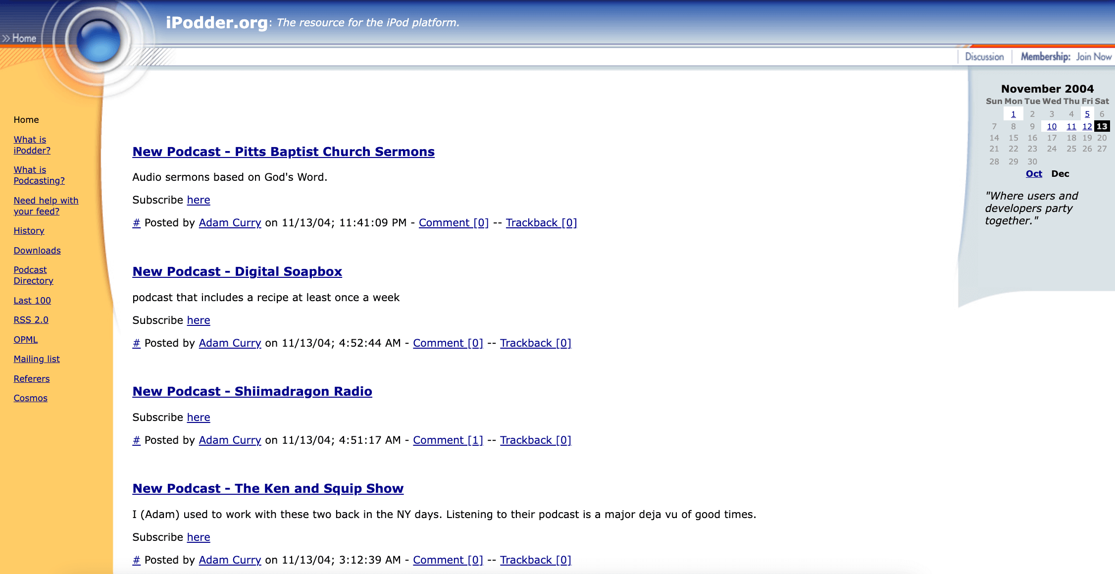1115x574 pixels.
Task: Select November 10 in the calendar
Action: (1052, 126)
